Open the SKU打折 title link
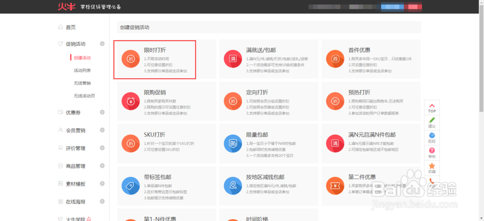 (155, 135)
